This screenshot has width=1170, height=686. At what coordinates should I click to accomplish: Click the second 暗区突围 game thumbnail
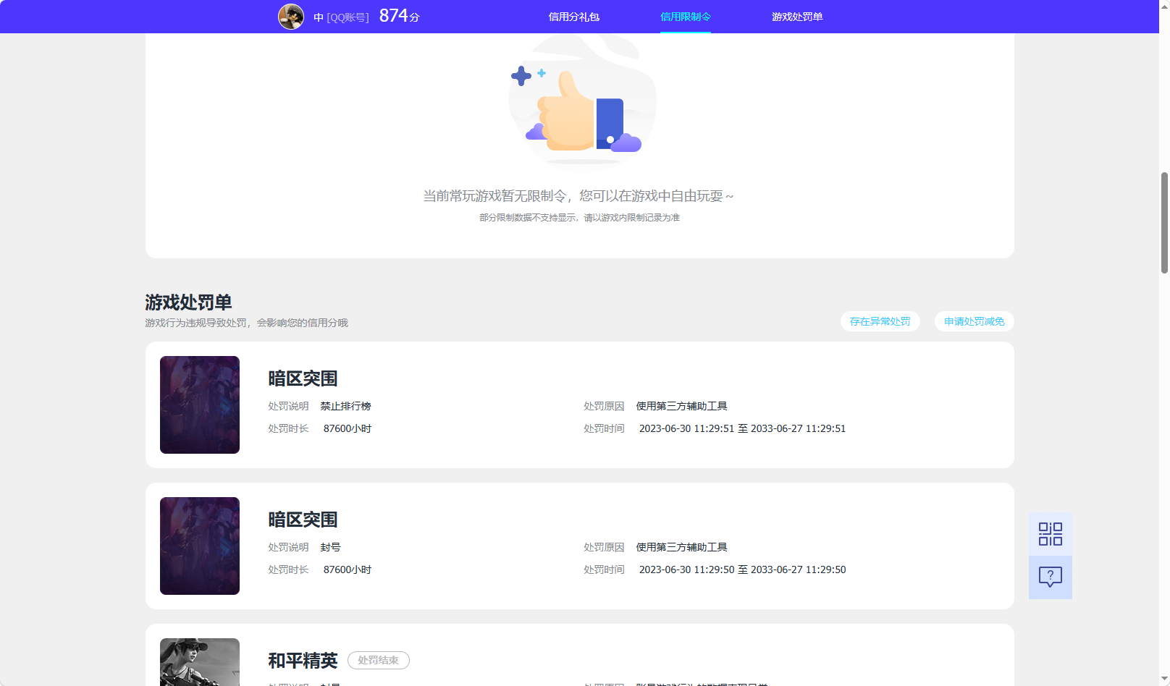[199, 546]
